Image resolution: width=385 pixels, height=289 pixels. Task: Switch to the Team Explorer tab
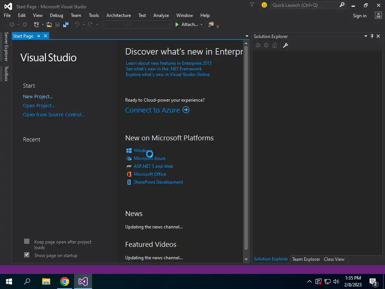click(306, 259)
